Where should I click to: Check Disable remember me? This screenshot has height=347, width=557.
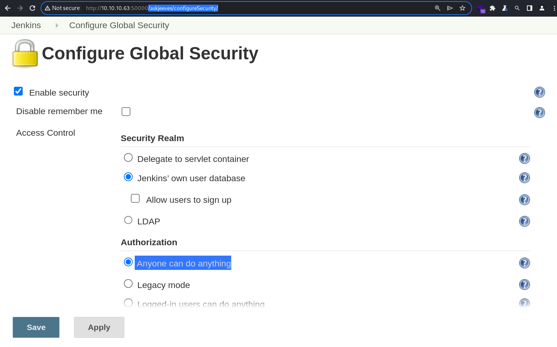click(x=126, y=111)
